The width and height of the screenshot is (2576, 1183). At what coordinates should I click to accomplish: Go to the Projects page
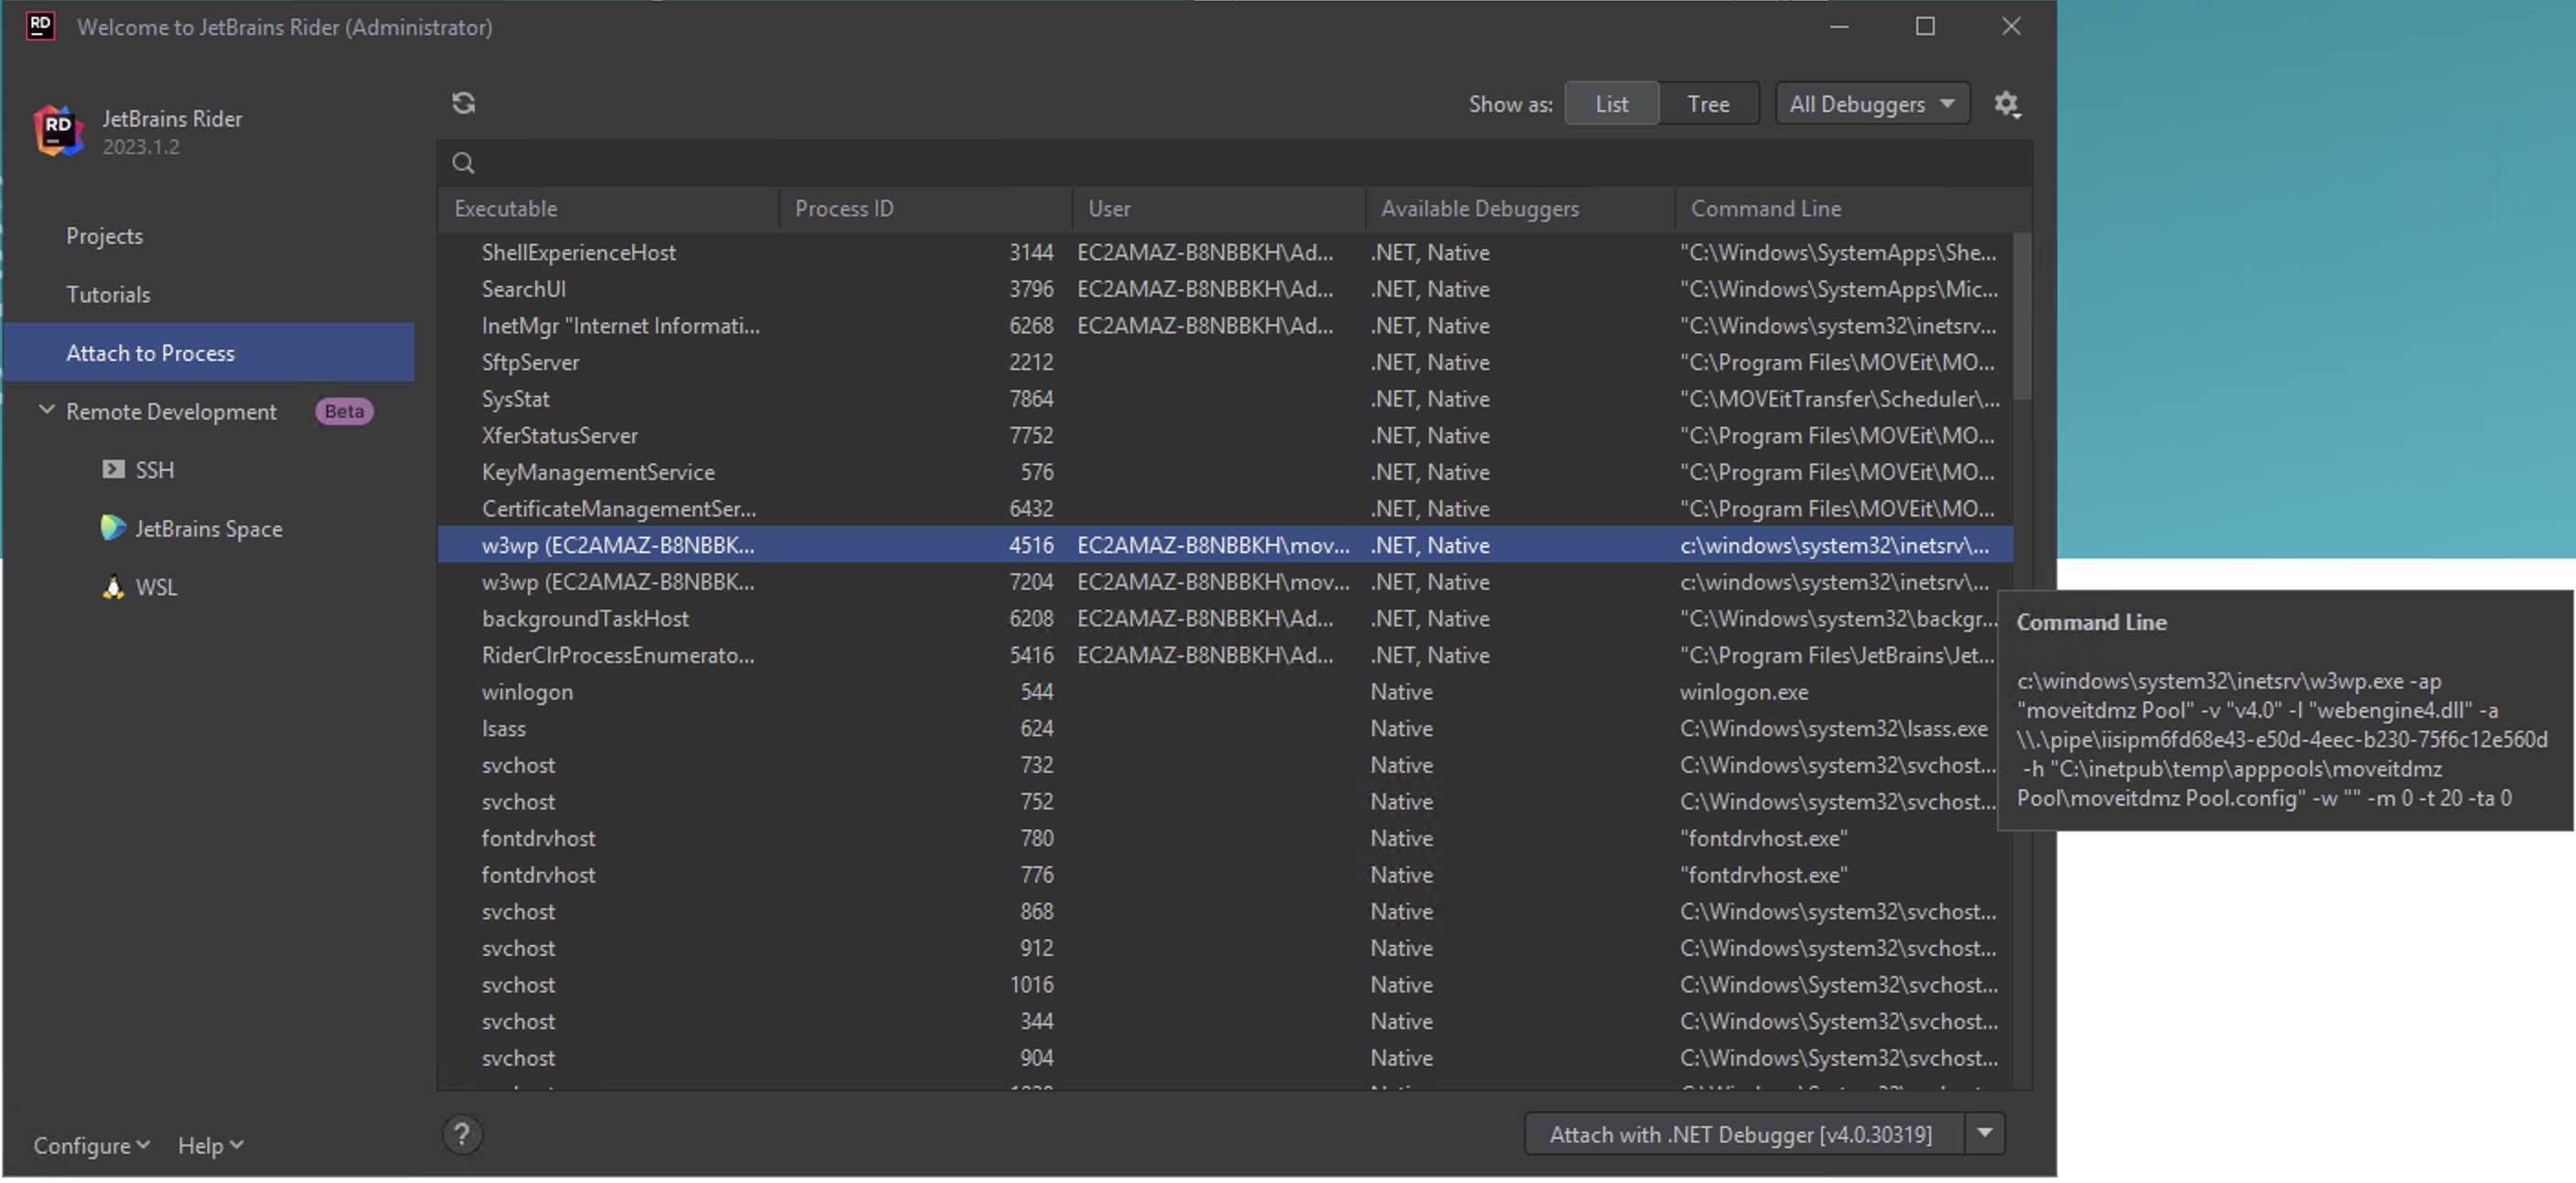pos(104,236)
